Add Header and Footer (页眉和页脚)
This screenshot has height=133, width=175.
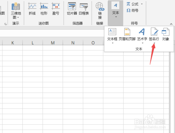tap(127, 34)
